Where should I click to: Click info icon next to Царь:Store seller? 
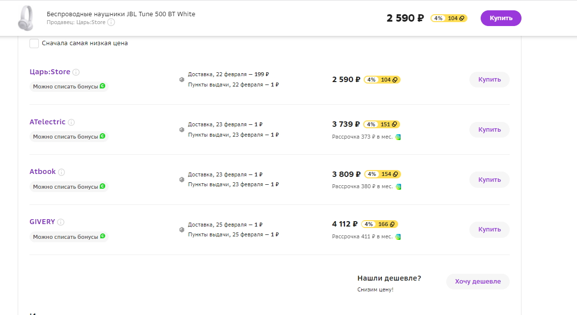pyautogui.click(x=76, y=72)
